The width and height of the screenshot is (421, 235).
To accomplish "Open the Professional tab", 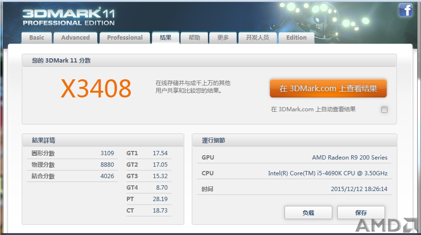I will (125, 38).
